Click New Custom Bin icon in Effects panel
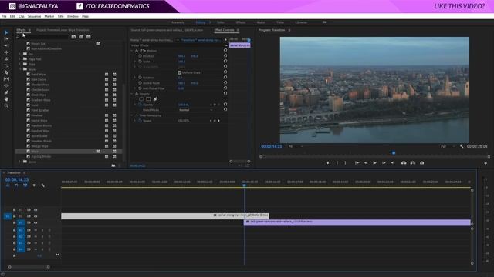This screenshot has height=277, width=494. point(113,165)
